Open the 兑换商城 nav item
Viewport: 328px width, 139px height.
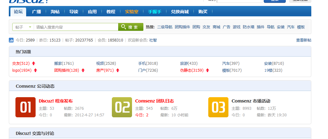coord(180,12)
